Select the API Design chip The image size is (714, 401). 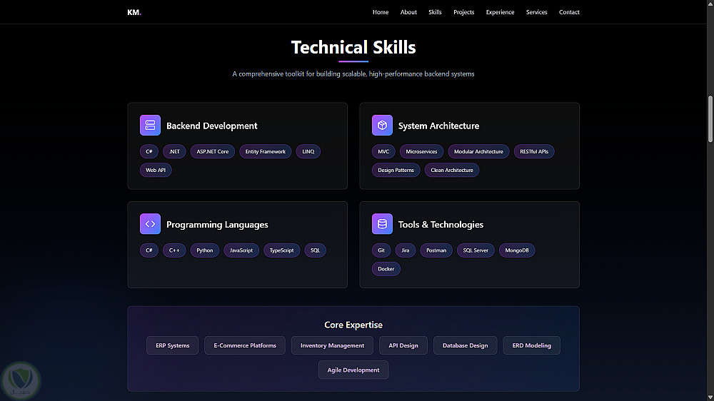click(403, 345)
